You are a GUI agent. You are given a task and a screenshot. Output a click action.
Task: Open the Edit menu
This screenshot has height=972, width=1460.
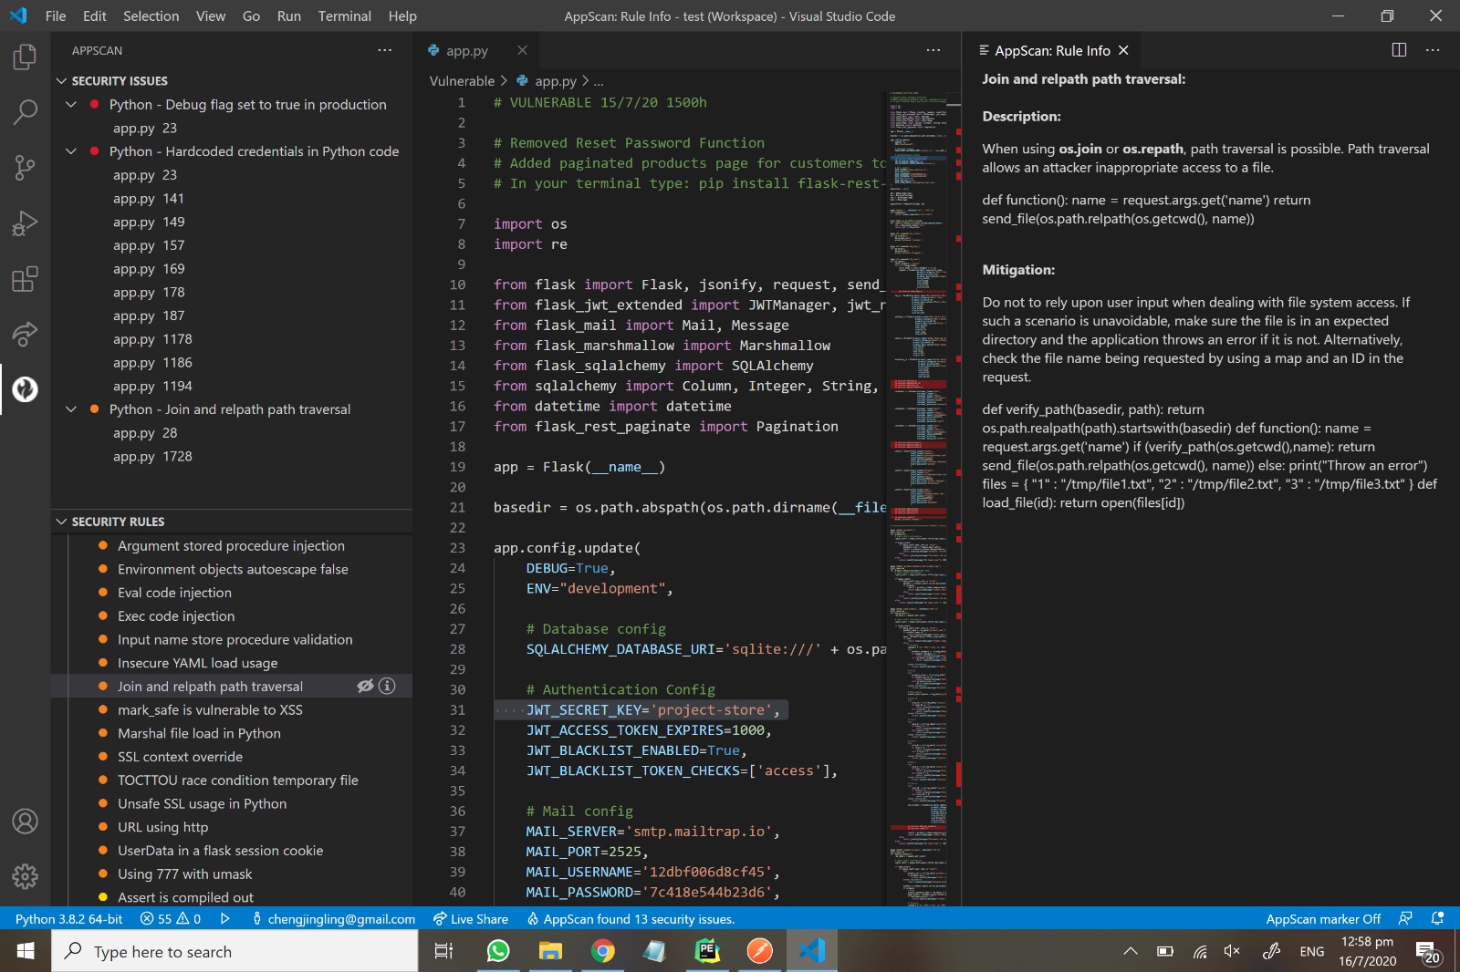pyautogui.click(x=95, y=16)
